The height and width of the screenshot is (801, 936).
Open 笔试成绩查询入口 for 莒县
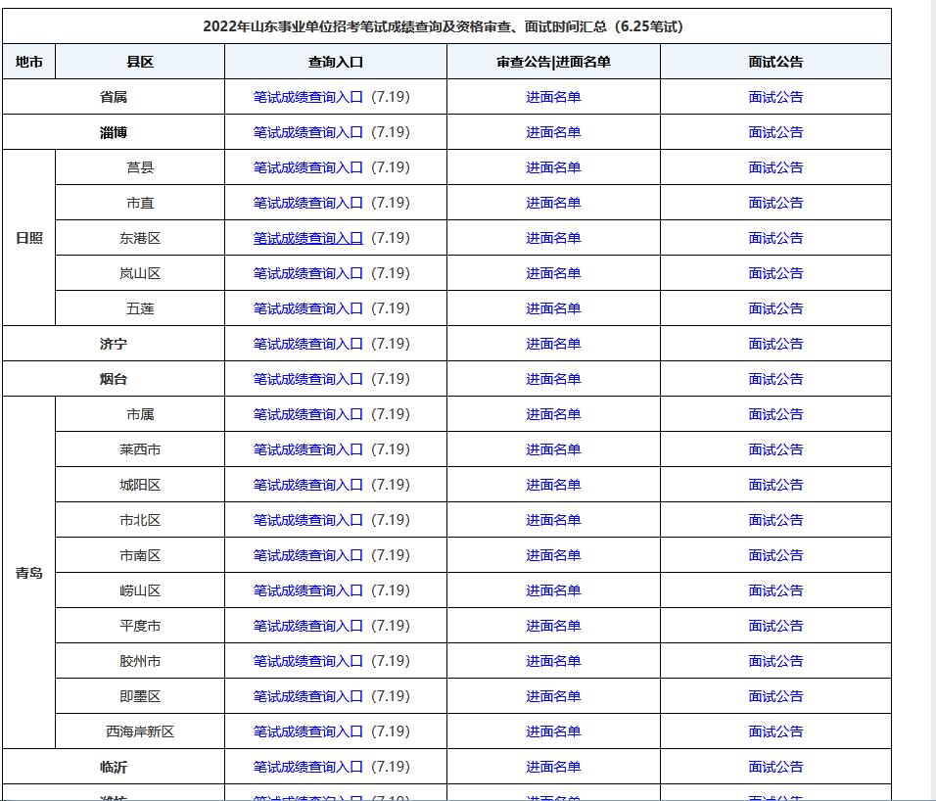tap(308, 167)
